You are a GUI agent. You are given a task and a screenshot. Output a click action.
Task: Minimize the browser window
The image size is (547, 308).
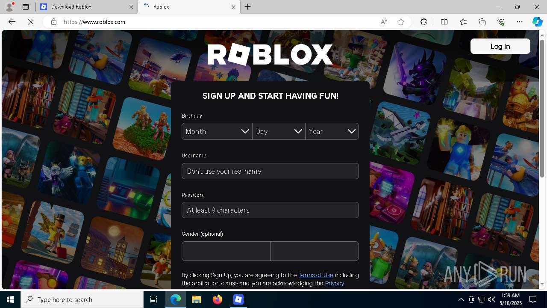(x=498, y=7)
